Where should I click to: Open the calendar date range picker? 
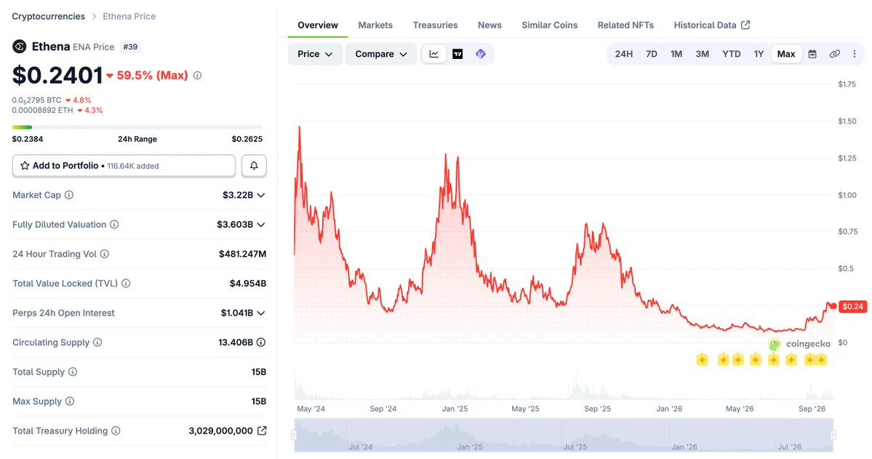click(x=812, y=54)
